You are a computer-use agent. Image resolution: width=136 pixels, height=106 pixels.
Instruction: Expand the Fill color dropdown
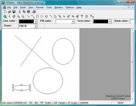click(x=73, y=22)
